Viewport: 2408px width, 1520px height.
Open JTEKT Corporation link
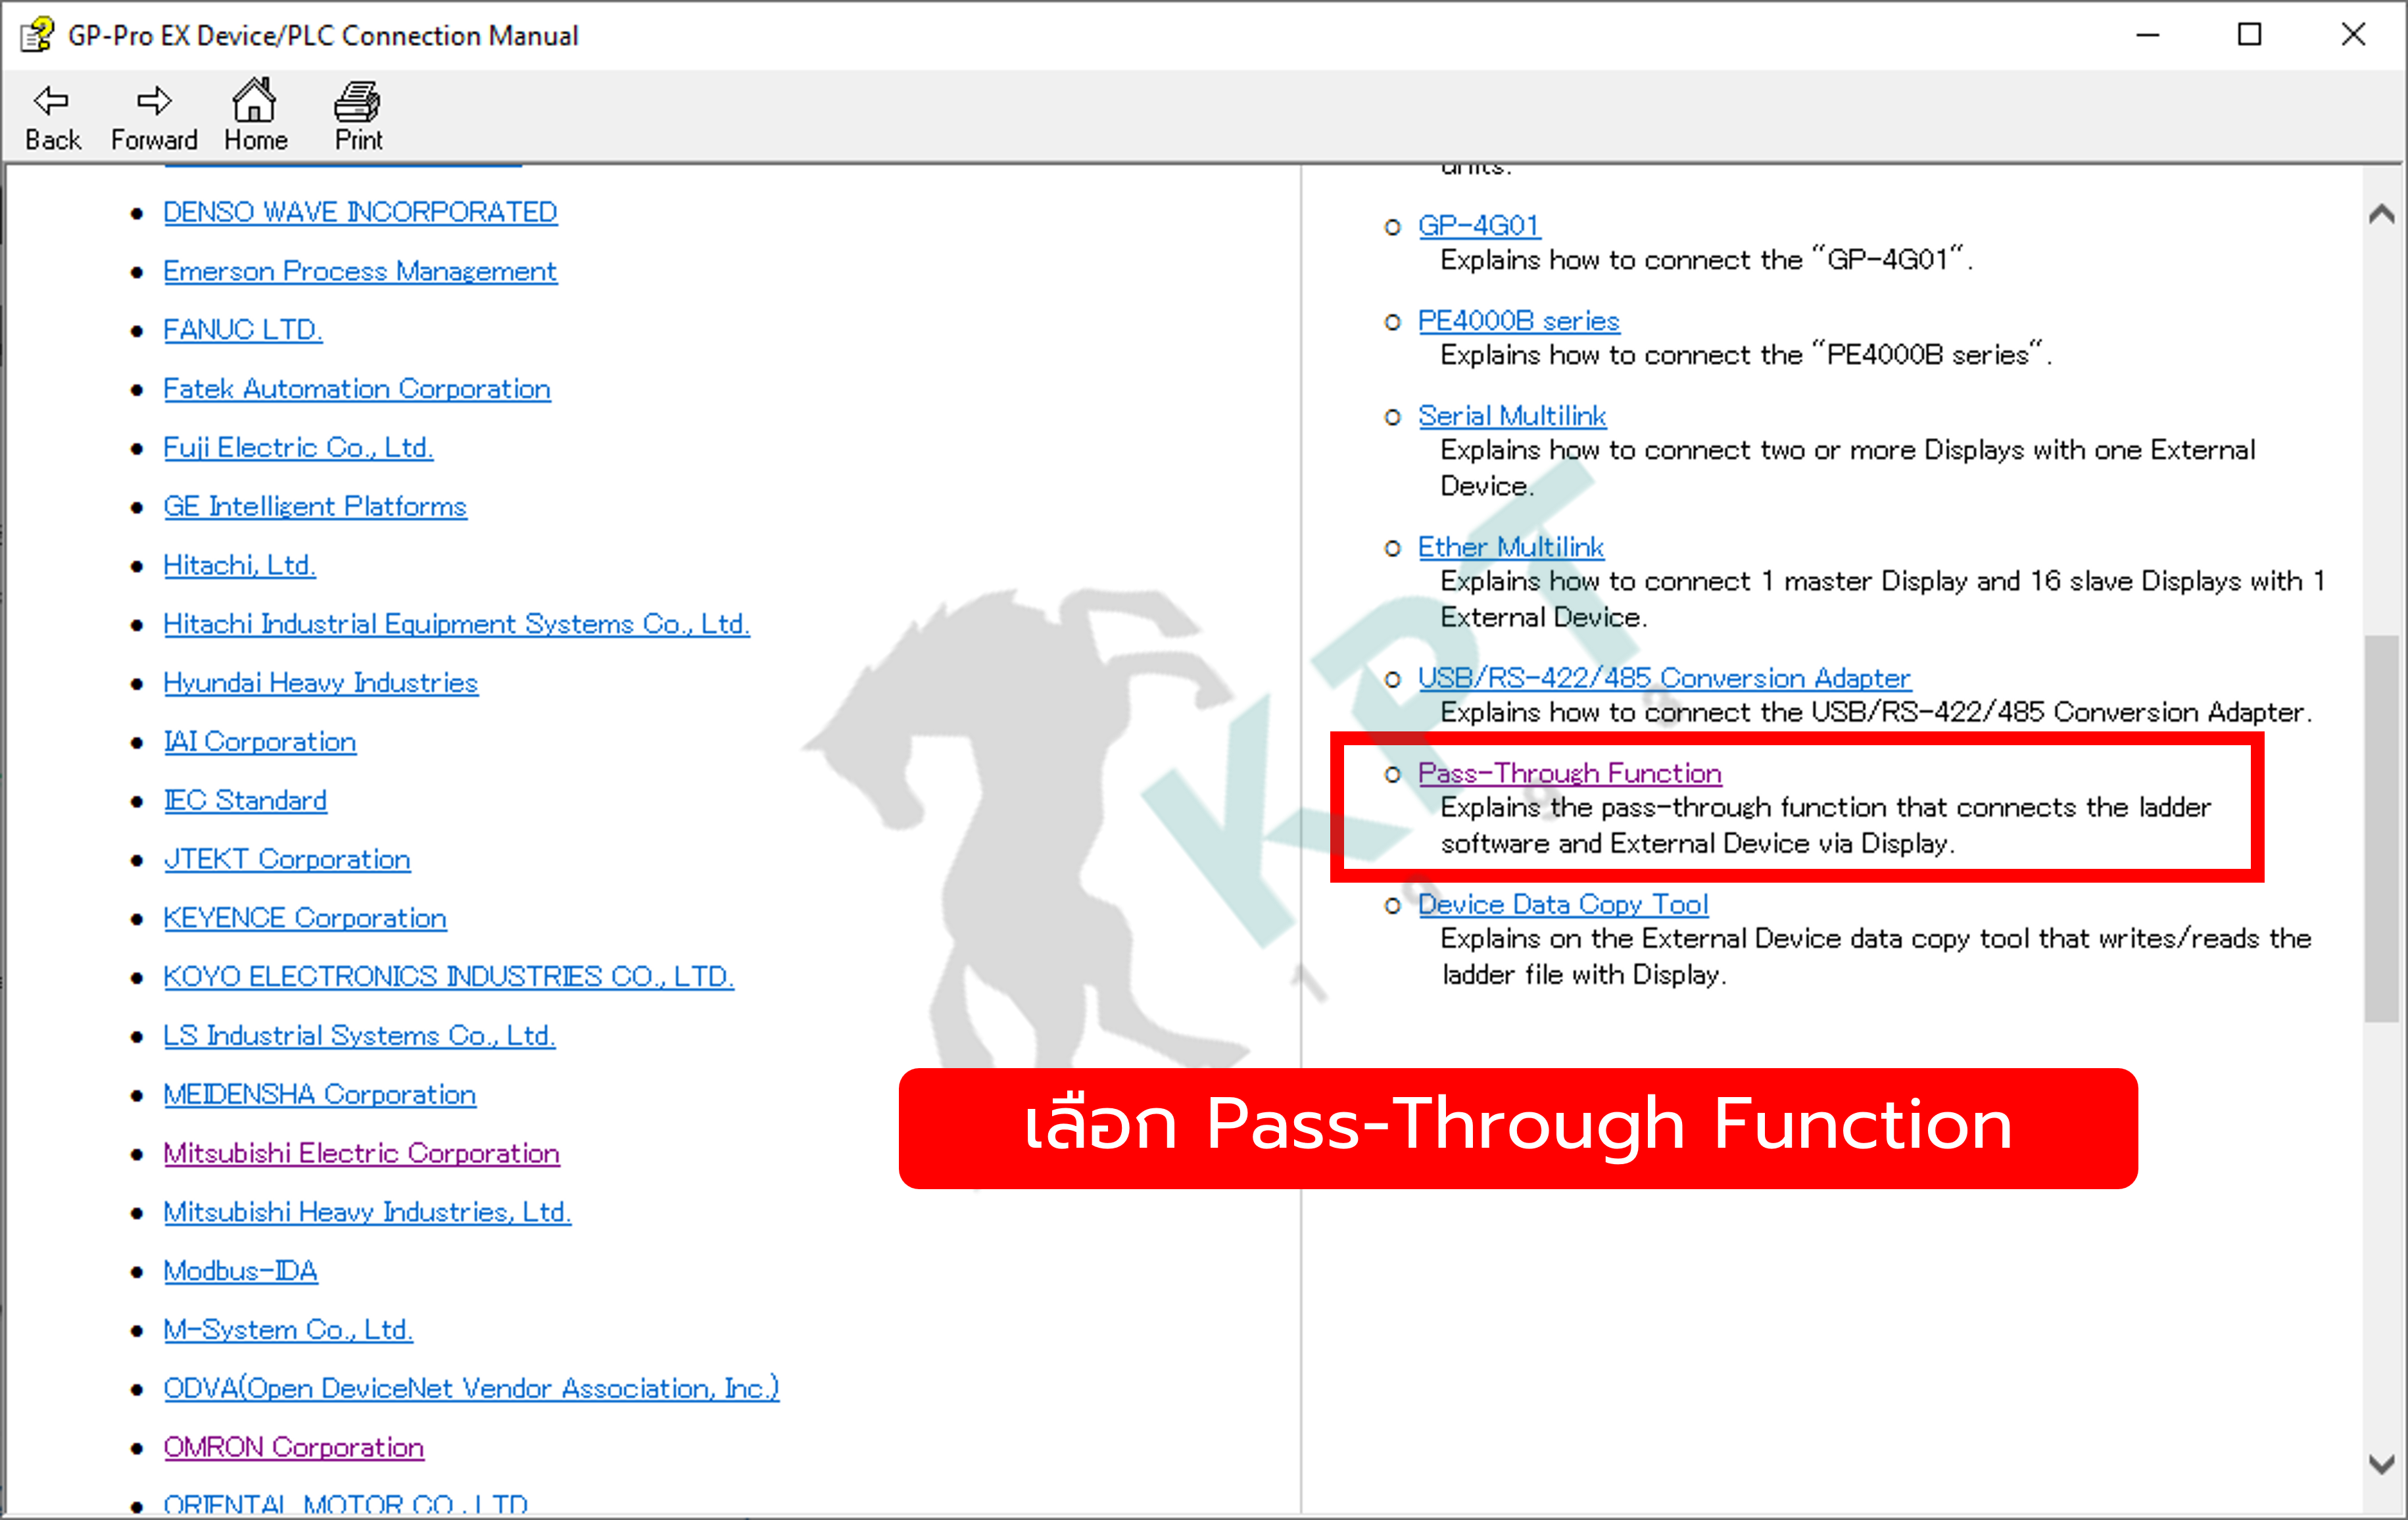pyautogui.click(x=287, y=859)
